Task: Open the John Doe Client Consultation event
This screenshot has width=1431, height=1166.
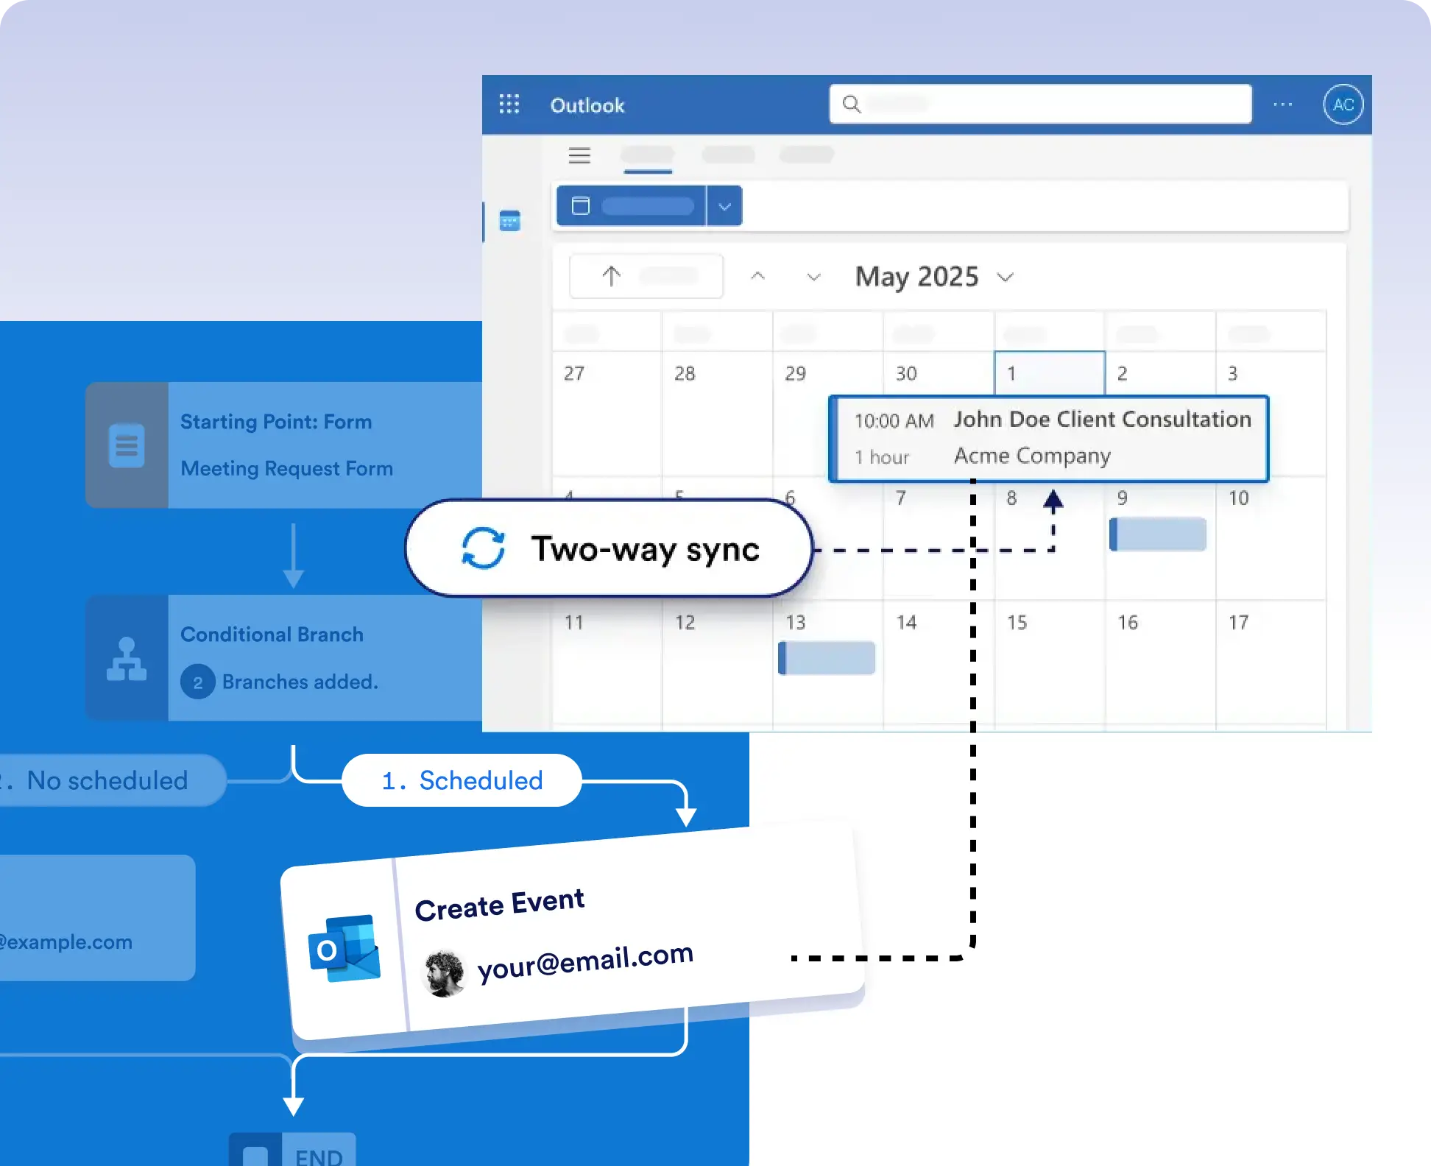Action: 1048,439
